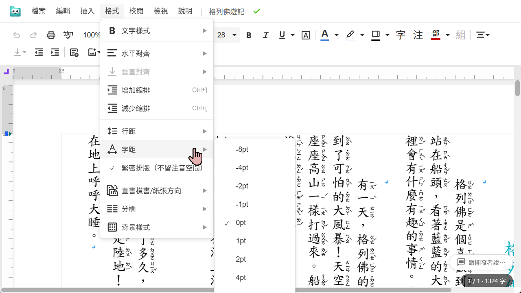
Task: Select 0pt checked letter spacing option
Action: coord(255,223)
